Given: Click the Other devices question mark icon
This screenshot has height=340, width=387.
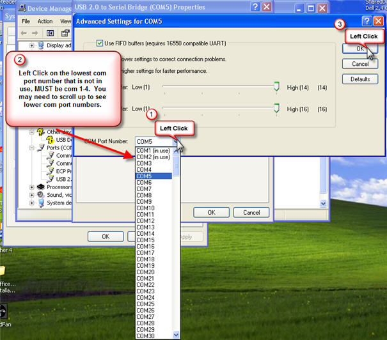Looking at the screenshot, I should 41,132.
